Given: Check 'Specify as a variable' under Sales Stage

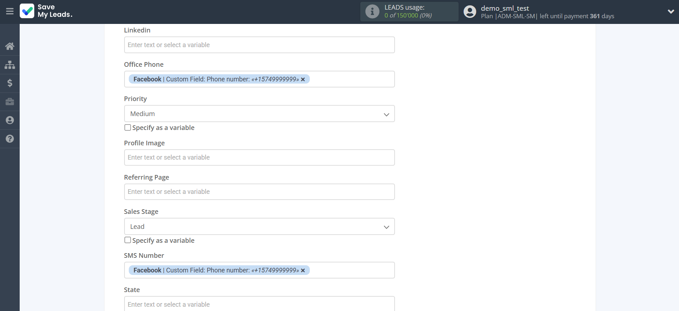Looking at the screenshot, I should point(128,240).
